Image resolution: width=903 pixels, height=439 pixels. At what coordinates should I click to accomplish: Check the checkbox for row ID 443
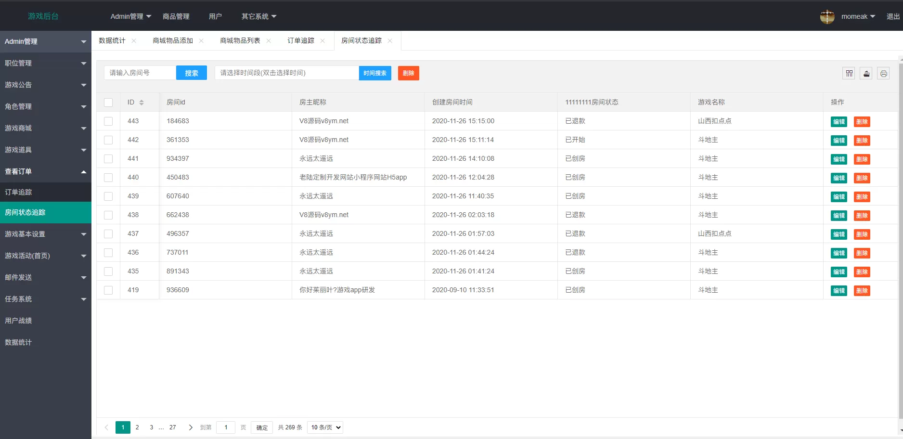pos(108,121)
